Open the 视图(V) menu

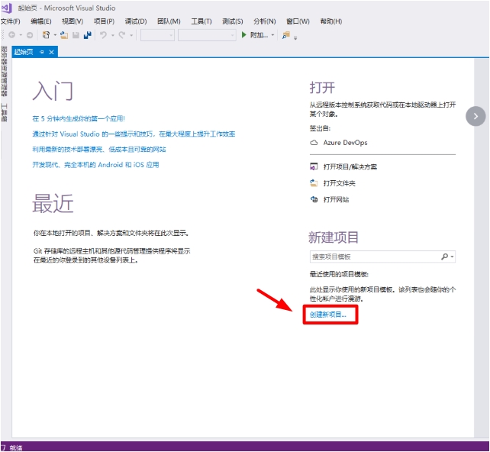pyautogui.click(x=73, y=21)
